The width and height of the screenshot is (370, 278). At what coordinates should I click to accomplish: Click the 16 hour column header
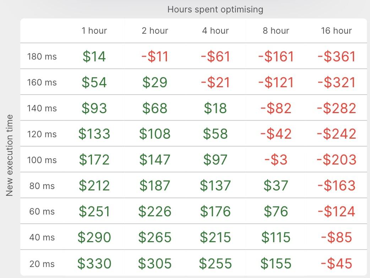pyautogui.click(x=336, y=30)
